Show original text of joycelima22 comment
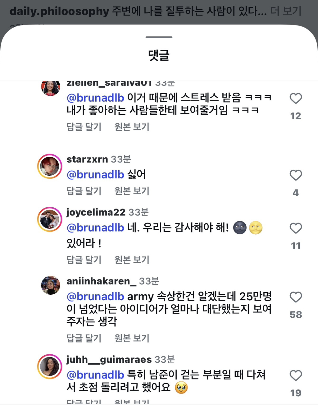Image resolution: width=318 pixels, height=405 pixels. pyautogui.click(x=132, y=260)
